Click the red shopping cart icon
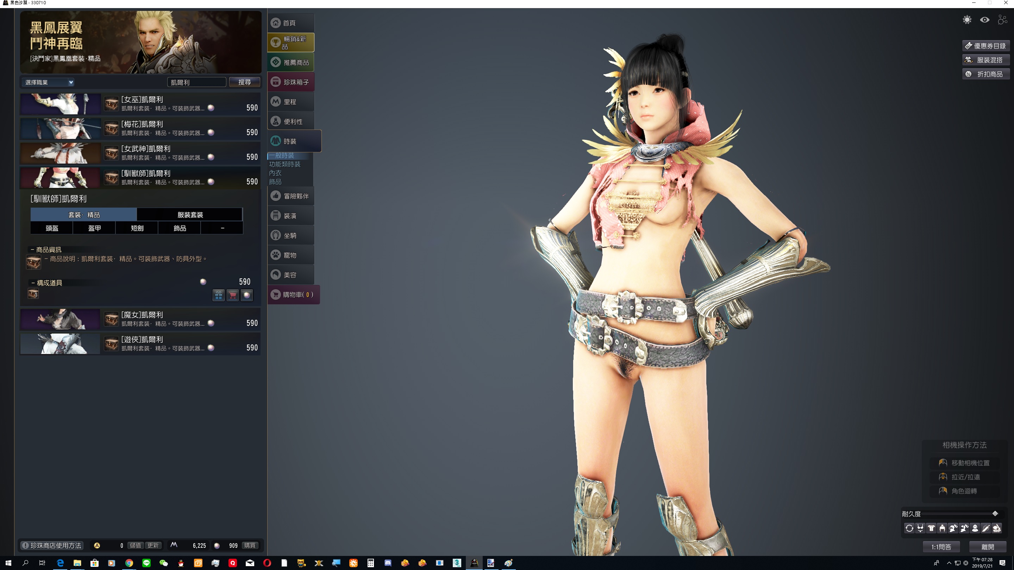 click(233, 295)
